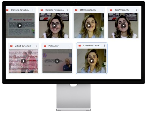This screenshot has width=147, height=113.
Task: Select the Video 8 Curso.mp4 file name
Action: point(23,46)
